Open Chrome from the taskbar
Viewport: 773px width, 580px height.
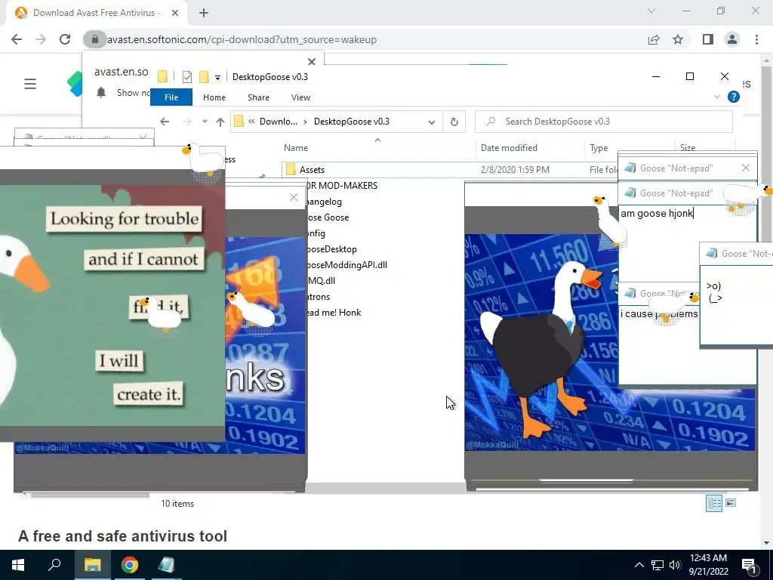(130, 565)
